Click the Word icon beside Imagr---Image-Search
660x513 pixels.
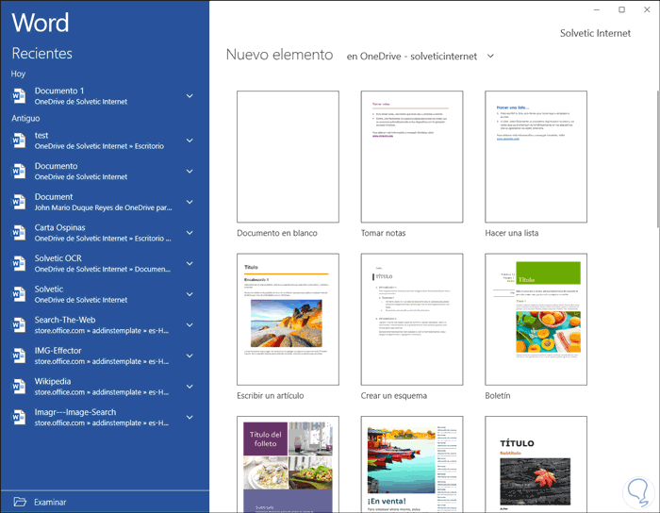click(x=18, y=417)
